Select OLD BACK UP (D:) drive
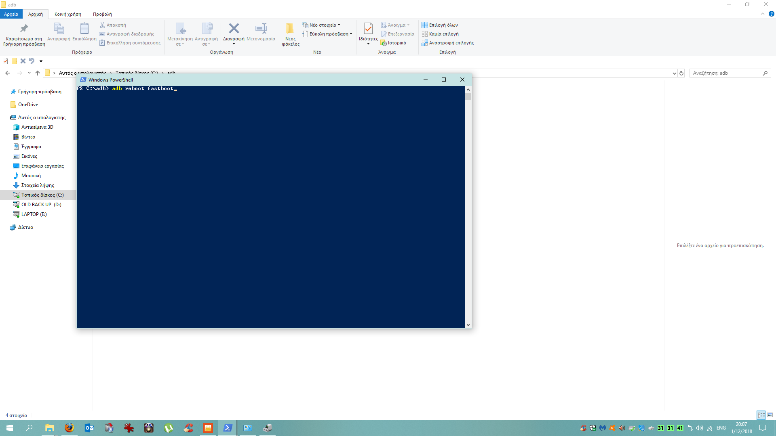Screen dimensions: 776x436 click(x=41, y=205)
